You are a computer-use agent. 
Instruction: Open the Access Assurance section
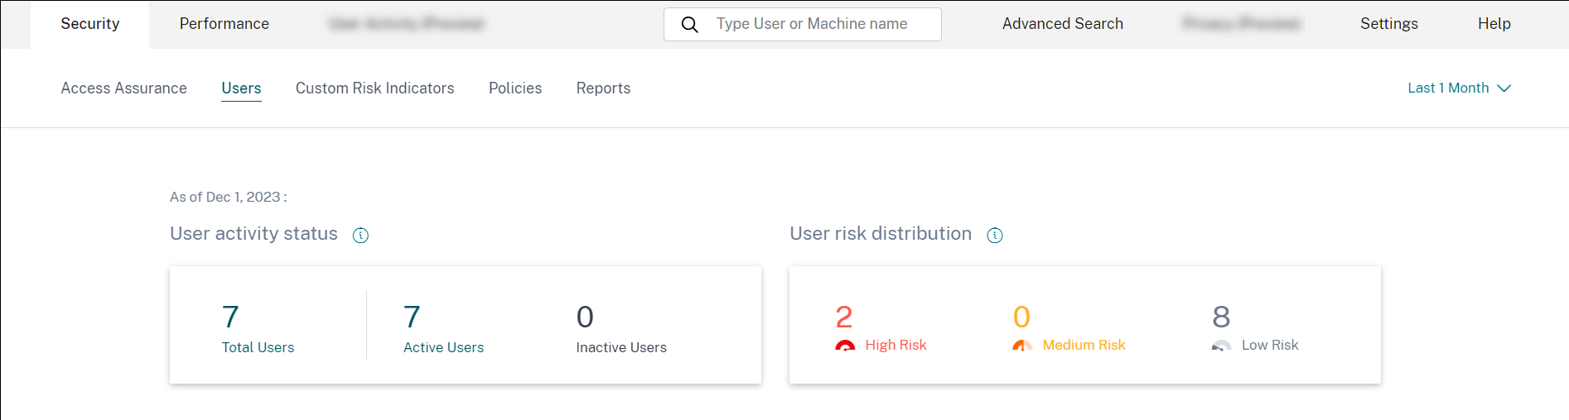[x=123, y=88]
